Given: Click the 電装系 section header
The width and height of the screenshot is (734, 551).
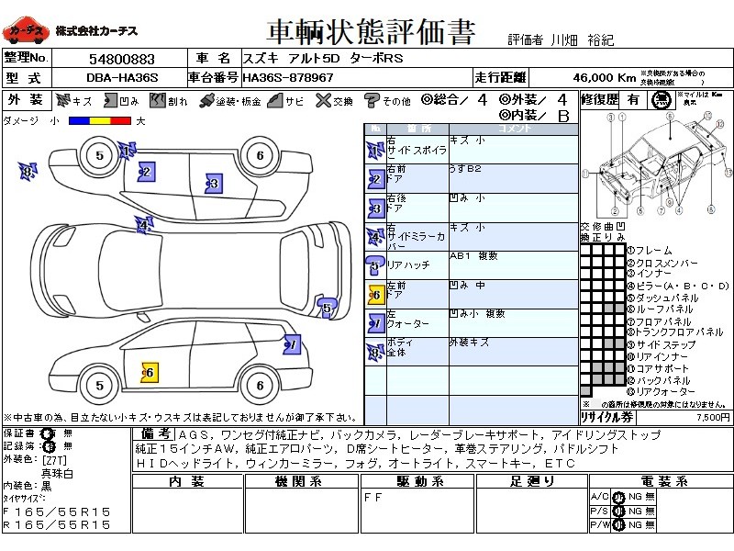Looking at the screenshot, I should tap(661, 481).
